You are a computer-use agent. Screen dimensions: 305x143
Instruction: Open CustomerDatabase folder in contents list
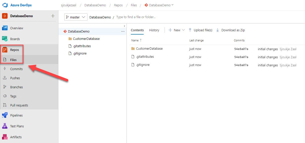tap(149, 49)
